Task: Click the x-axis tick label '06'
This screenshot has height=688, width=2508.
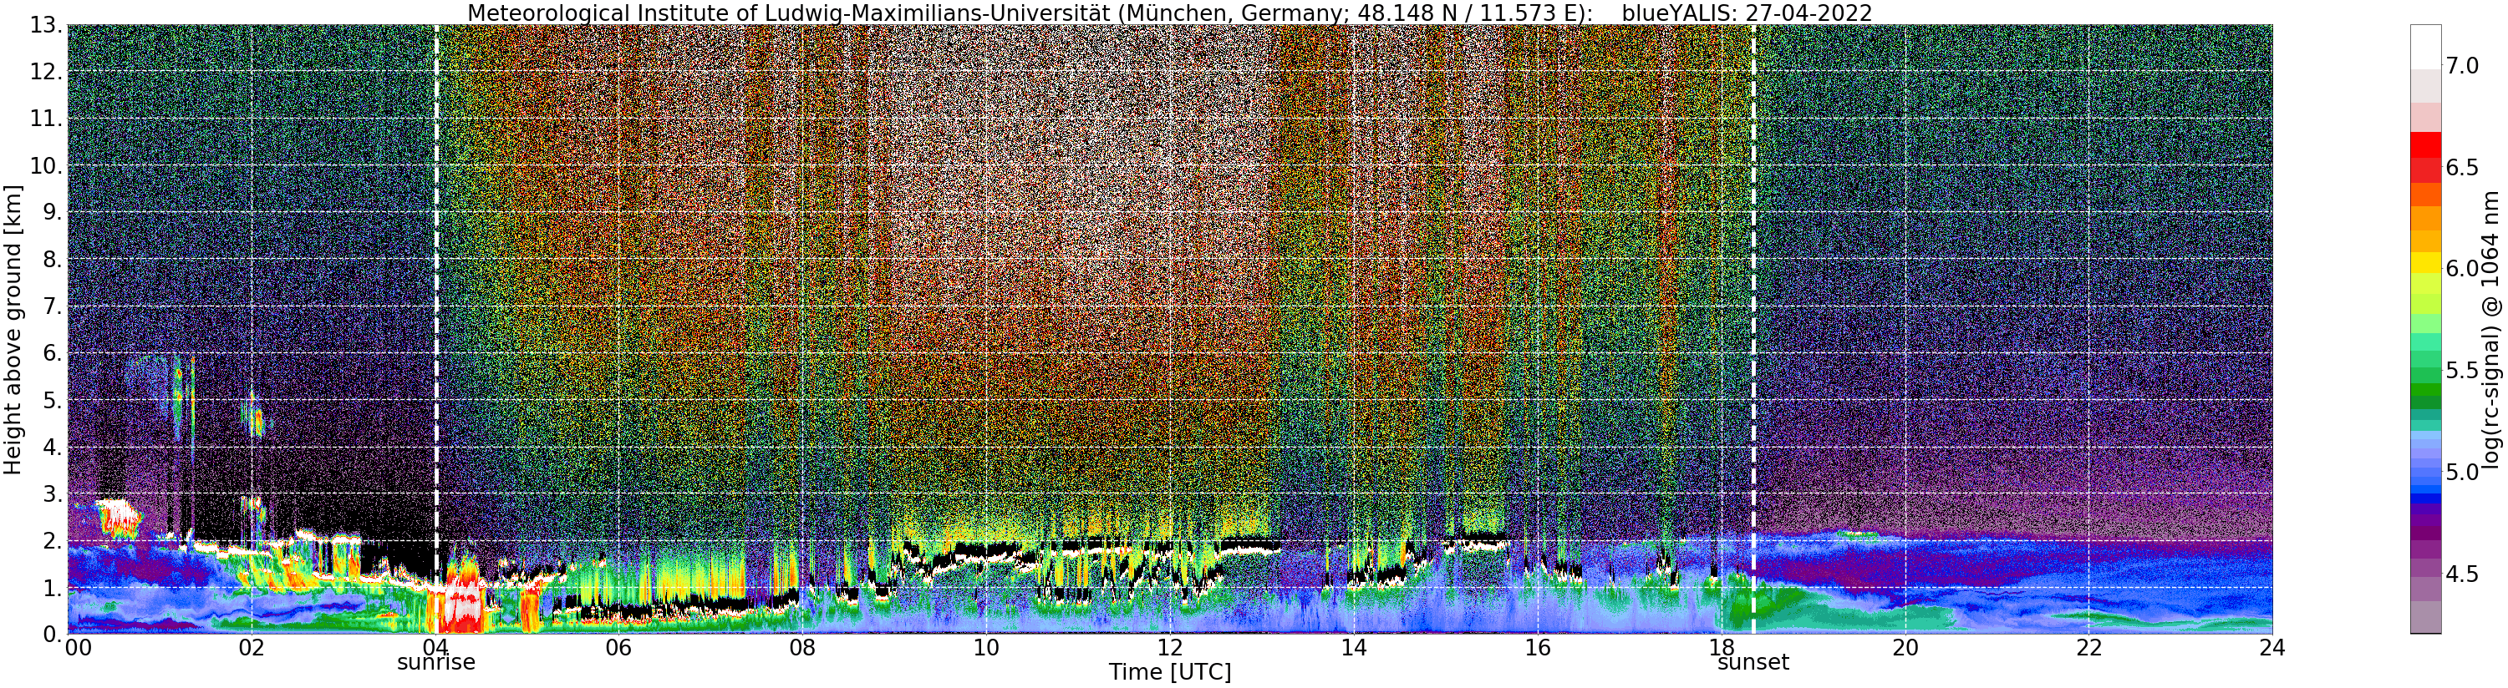Action: [618, 648]
